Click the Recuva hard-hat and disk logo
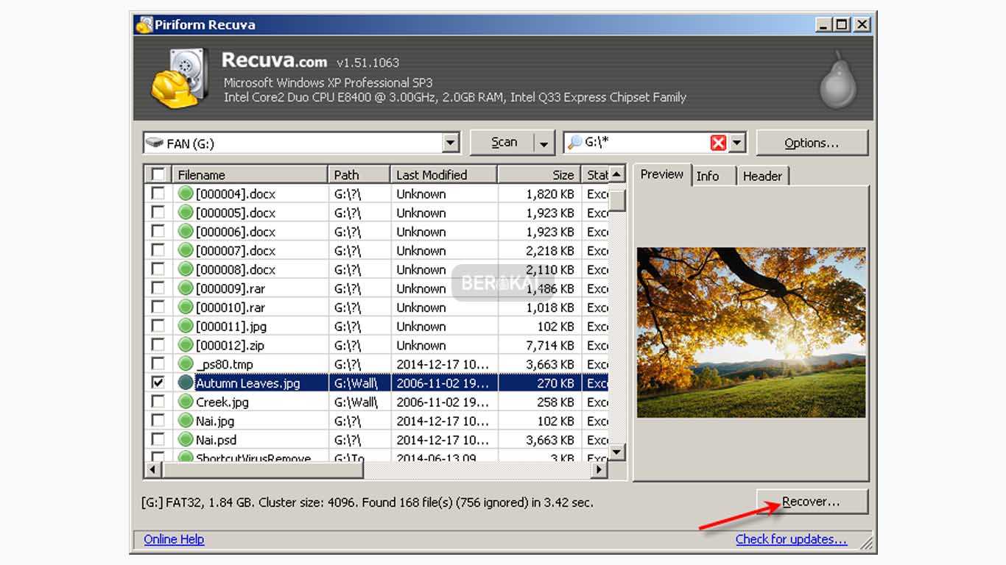The image size is (1006, 565). (x=179, y=78)
